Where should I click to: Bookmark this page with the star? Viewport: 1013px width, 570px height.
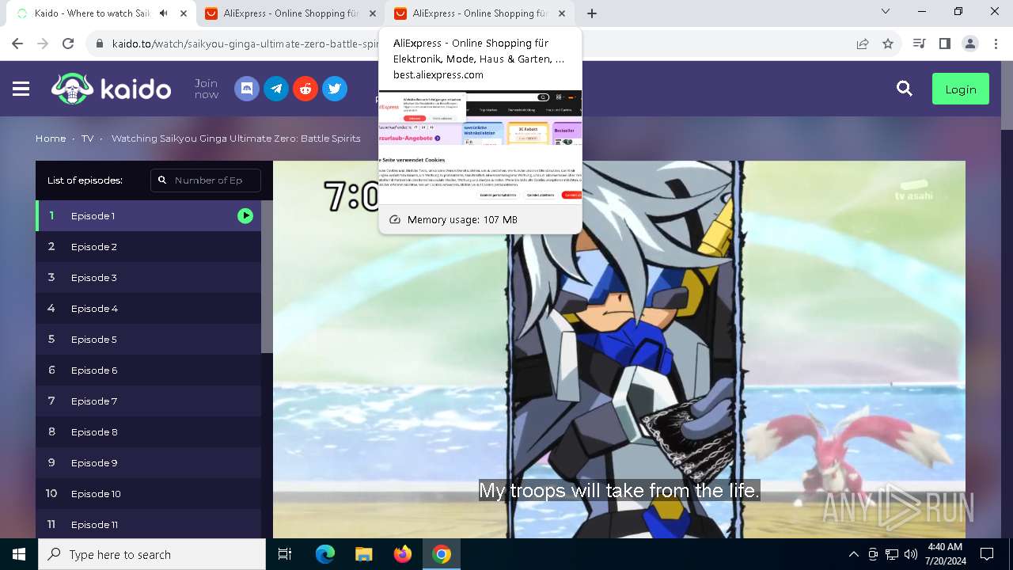[x=888, y=44]
